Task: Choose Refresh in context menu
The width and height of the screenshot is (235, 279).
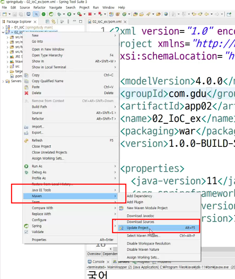Action: pos(70,141)
